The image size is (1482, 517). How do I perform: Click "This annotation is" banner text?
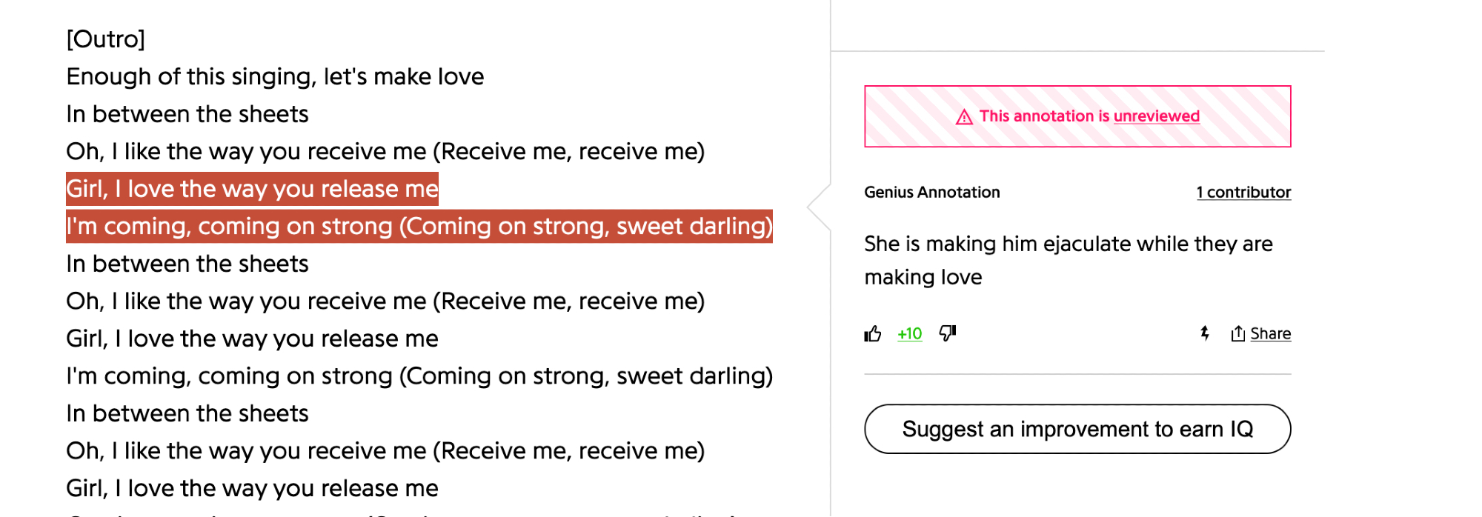coord(1044,116)
